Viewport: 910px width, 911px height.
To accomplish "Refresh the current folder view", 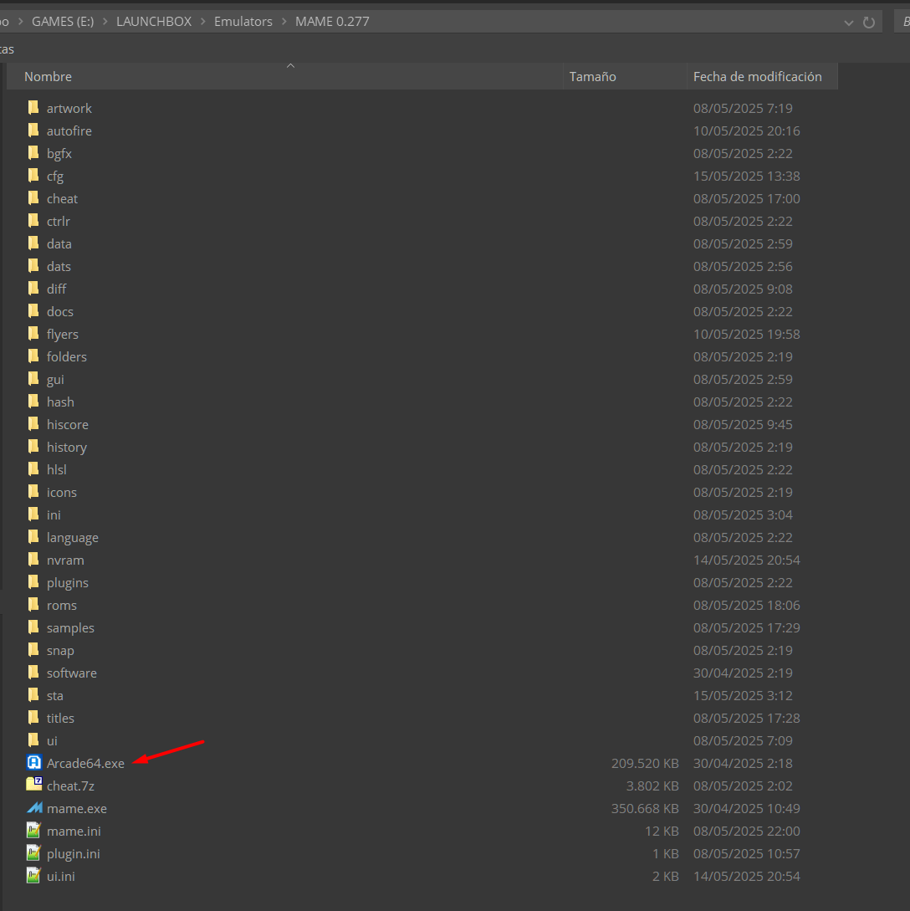I will pos(869,22).
